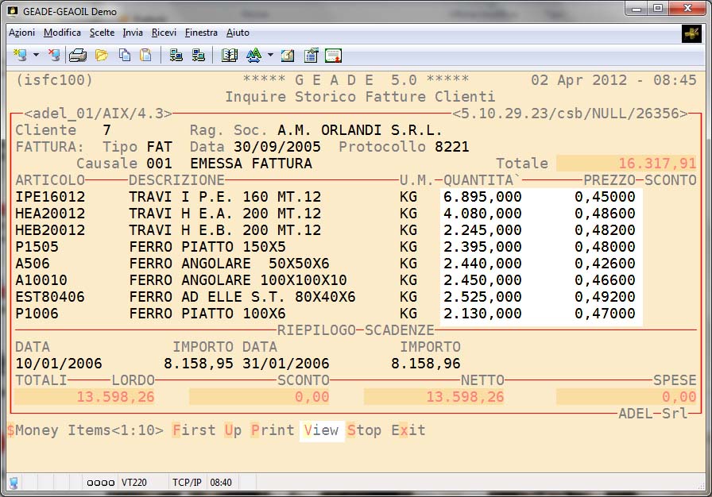Open the Finestra menu
This screenshot has height=497, width=712.
click(x=201, y=33)
